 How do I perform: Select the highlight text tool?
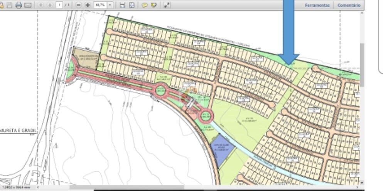[154, 5]
